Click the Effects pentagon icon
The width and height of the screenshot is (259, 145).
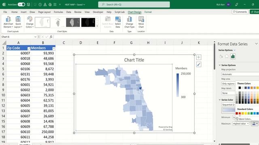click(227, 56)
